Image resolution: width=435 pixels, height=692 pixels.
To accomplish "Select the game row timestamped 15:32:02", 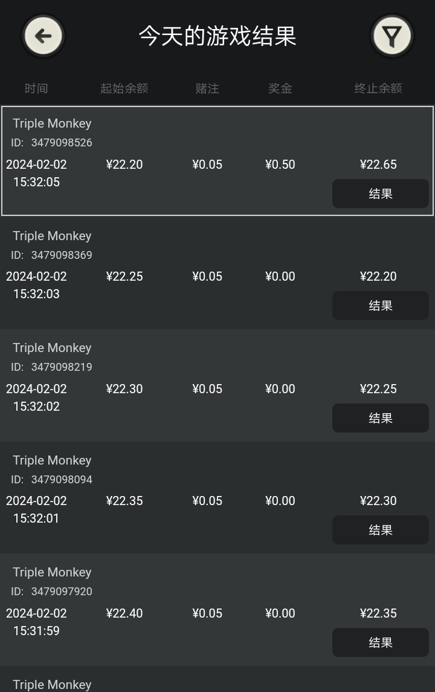I will point(217,385).
